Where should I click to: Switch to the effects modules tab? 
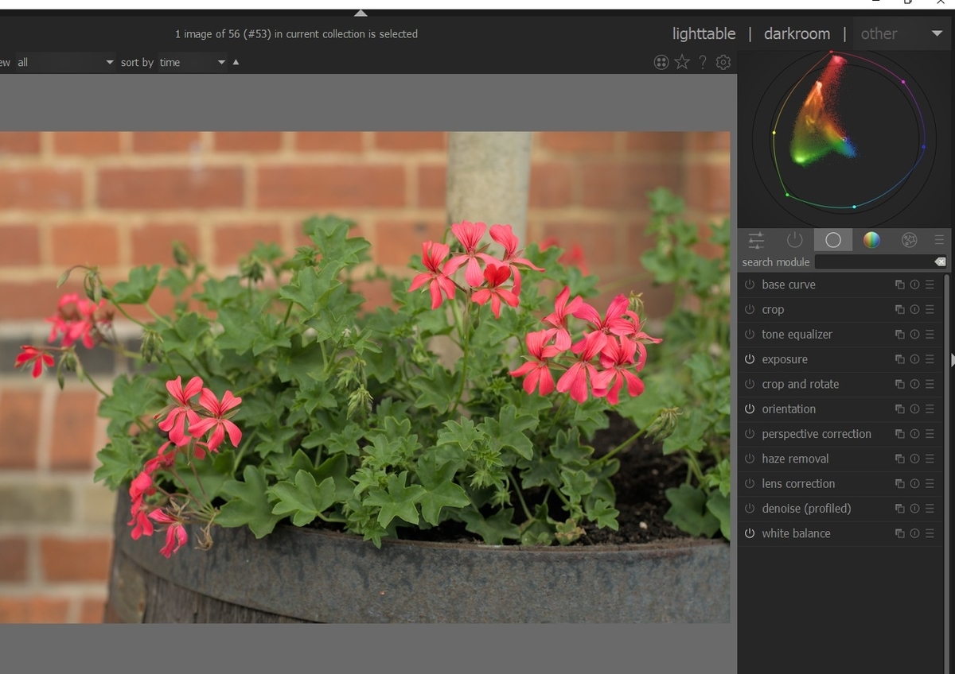tap(910, 239)
